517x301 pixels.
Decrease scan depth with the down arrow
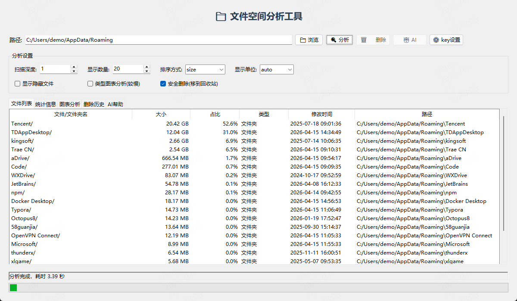pos(74,71)
